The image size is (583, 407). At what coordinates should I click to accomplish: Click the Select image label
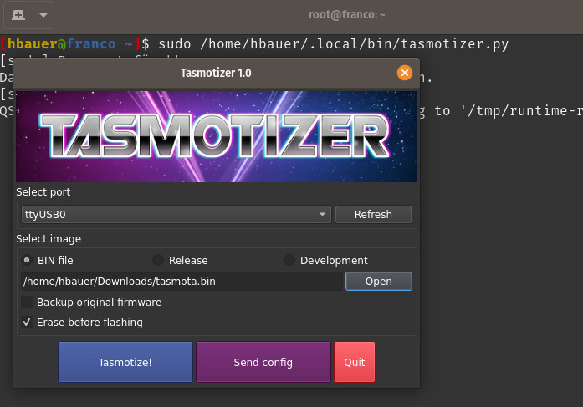click(x=49, y=239)
